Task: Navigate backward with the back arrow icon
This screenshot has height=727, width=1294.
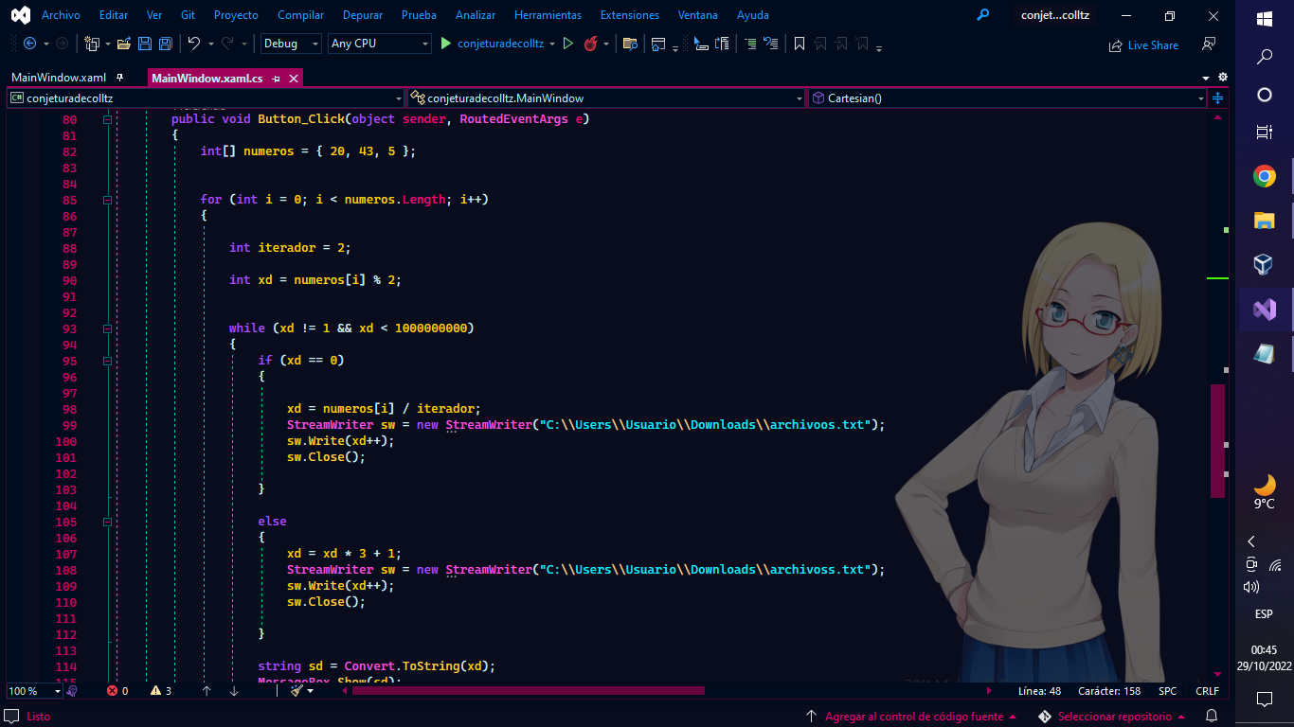Action: pos(29,44)
